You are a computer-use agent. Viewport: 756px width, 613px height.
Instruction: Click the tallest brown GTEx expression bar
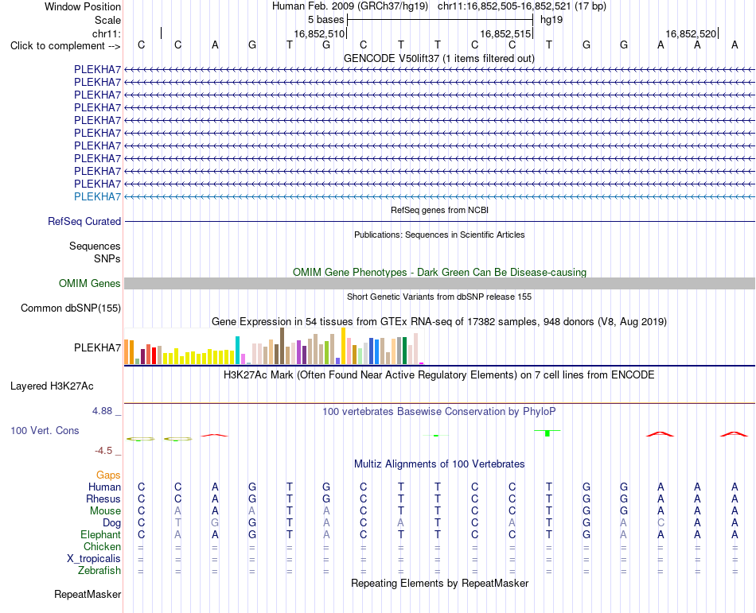282,346
